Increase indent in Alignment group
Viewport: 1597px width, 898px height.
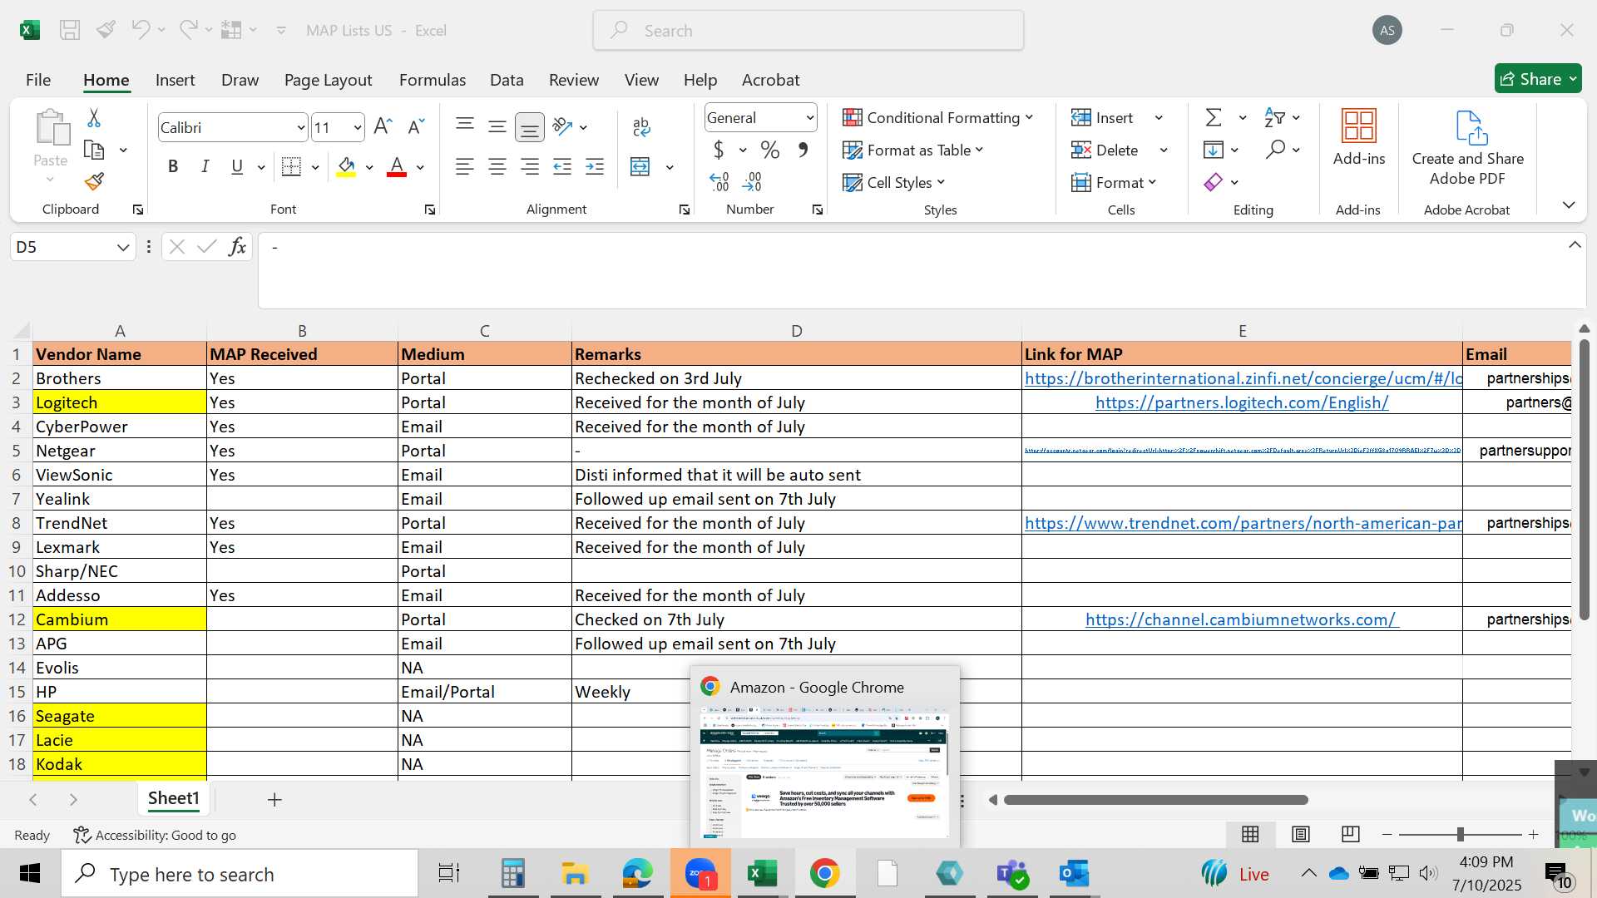595,167
